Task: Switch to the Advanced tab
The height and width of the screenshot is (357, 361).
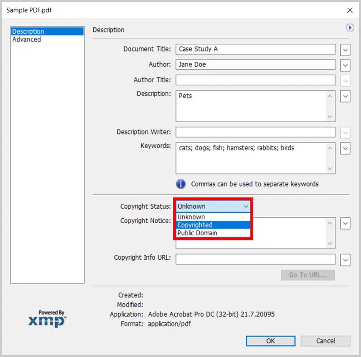Action: coord(26,39)
